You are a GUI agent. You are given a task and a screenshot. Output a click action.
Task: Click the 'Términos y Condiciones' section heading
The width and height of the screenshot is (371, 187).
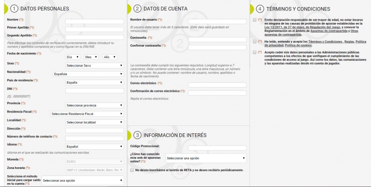(x=298, y=9)
